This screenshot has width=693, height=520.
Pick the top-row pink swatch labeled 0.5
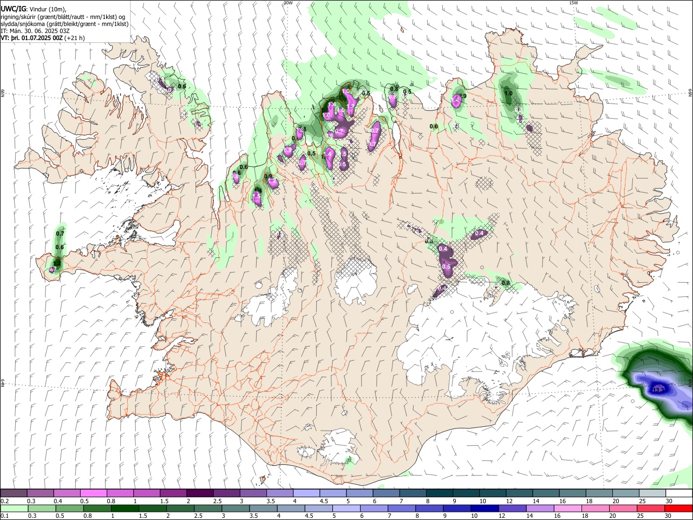93,493
